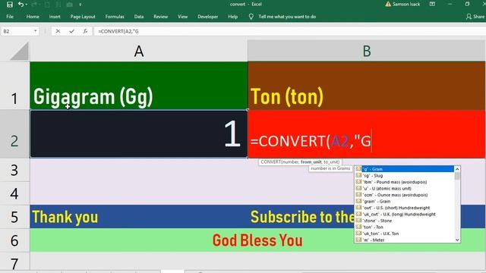This screenshot has width=486, height=273.
Task: Confirm the formula with the checkmark icon
Action: click(71, 31)
